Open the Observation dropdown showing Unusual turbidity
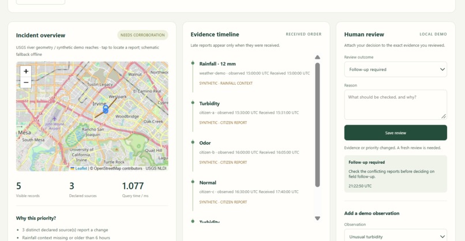The height and width of the screenshot is (241, 465). pos(395,236)
